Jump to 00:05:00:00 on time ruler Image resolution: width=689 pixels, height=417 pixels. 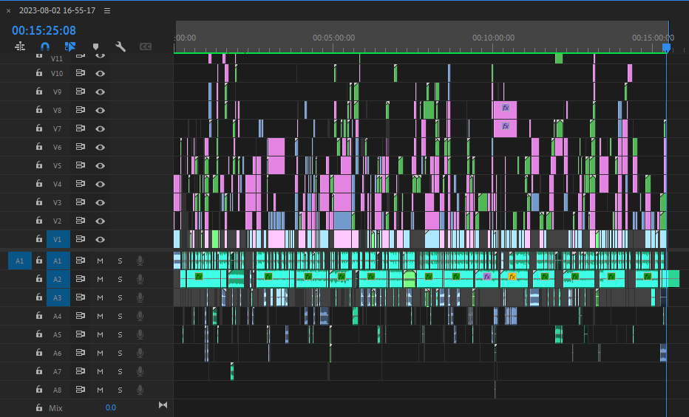[x=333, y=38]
